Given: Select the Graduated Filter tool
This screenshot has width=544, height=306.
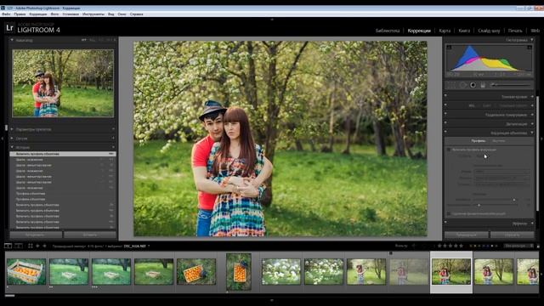Looking at the screenshot, I should point(483,85).
